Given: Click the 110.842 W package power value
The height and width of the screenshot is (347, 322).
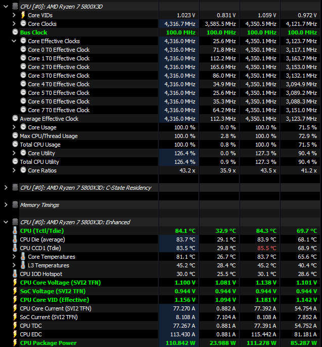Looking at the screenshot, I should [180, 343].
